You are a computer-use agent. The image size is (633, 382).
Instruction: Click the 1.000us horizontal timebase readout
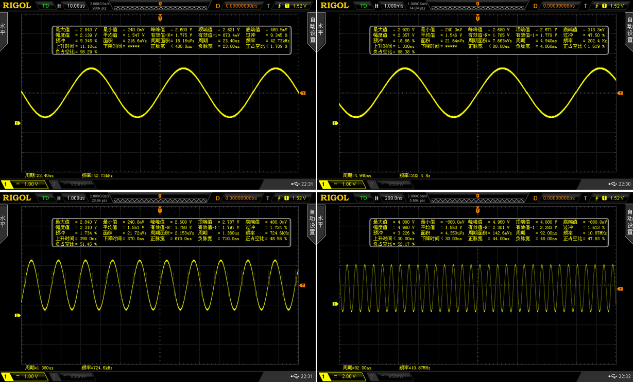[76, 198]
